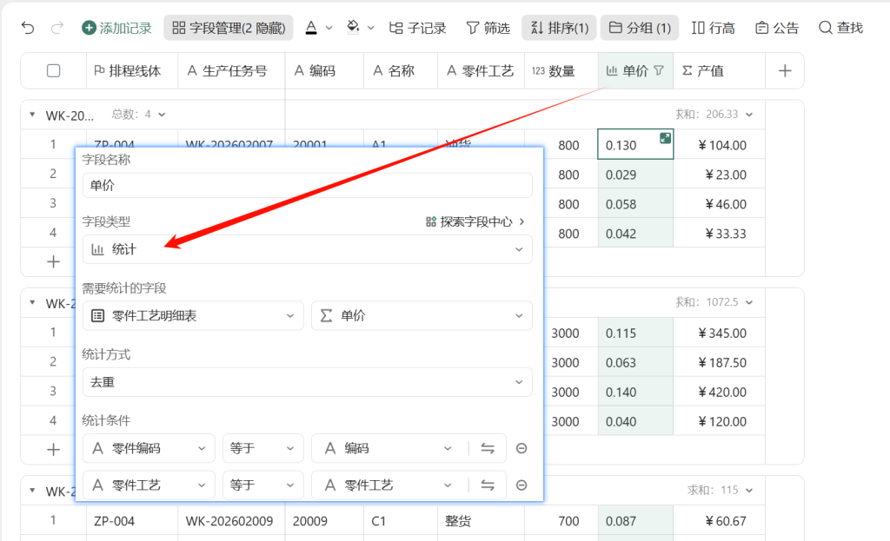Open the 求和: 115 summary dropdown

[x=720, y=490]
